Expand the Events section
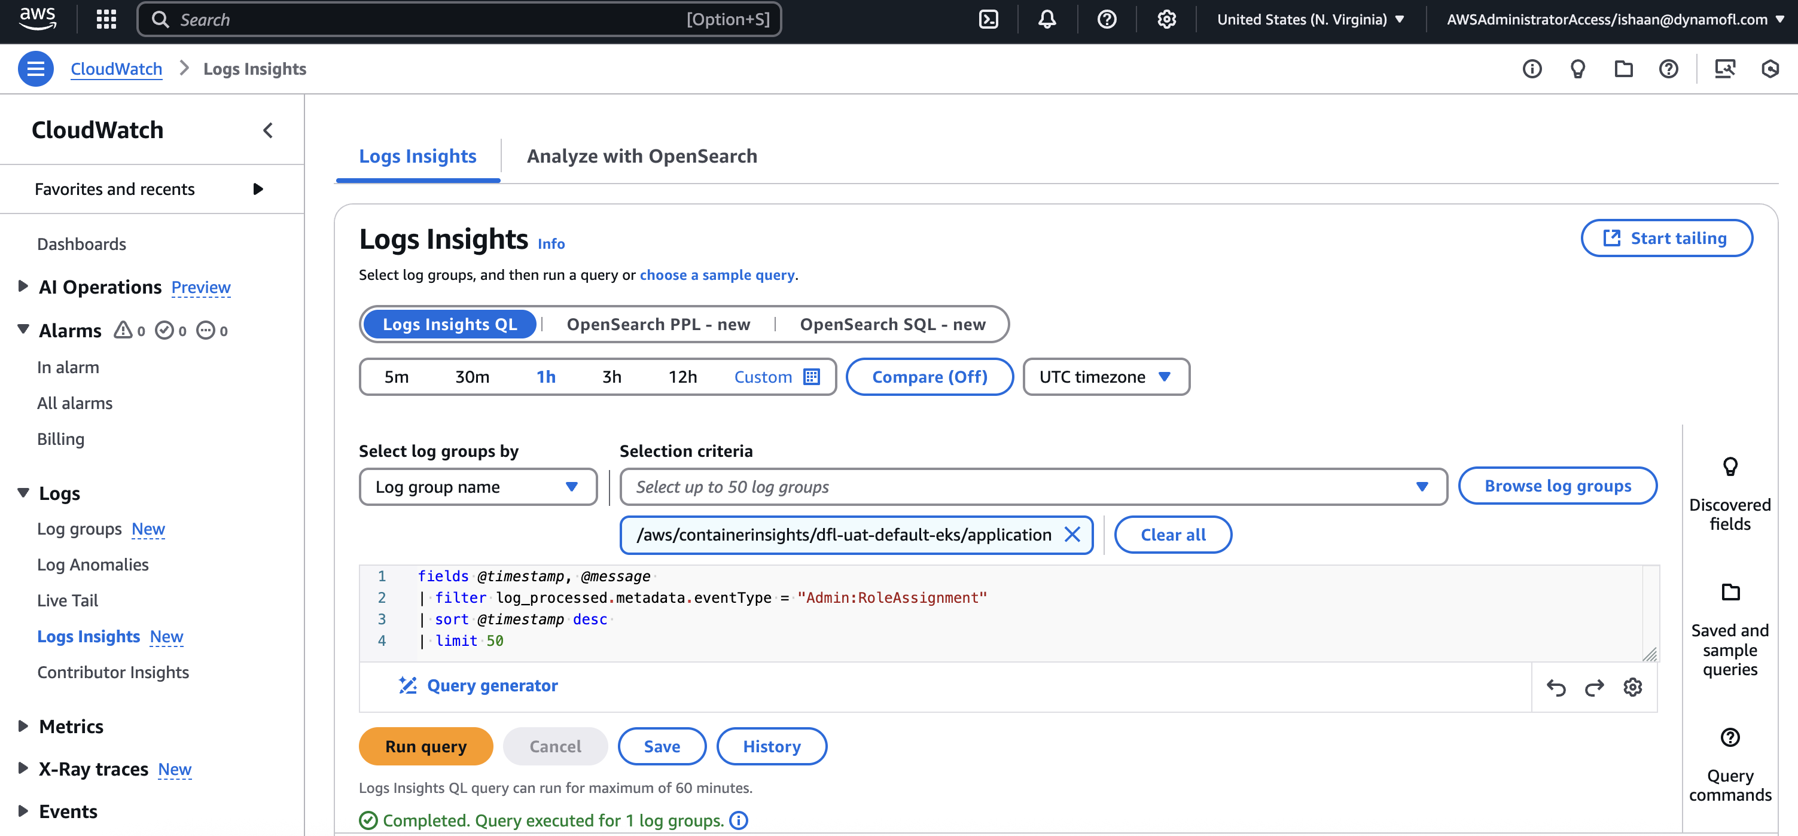The image size is (1798, 836). click(22, 811)
